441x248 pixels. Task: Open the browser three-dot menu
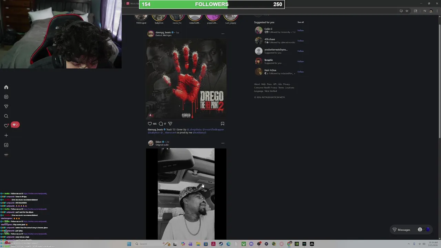pyautogui.click(x=437, y=11)
